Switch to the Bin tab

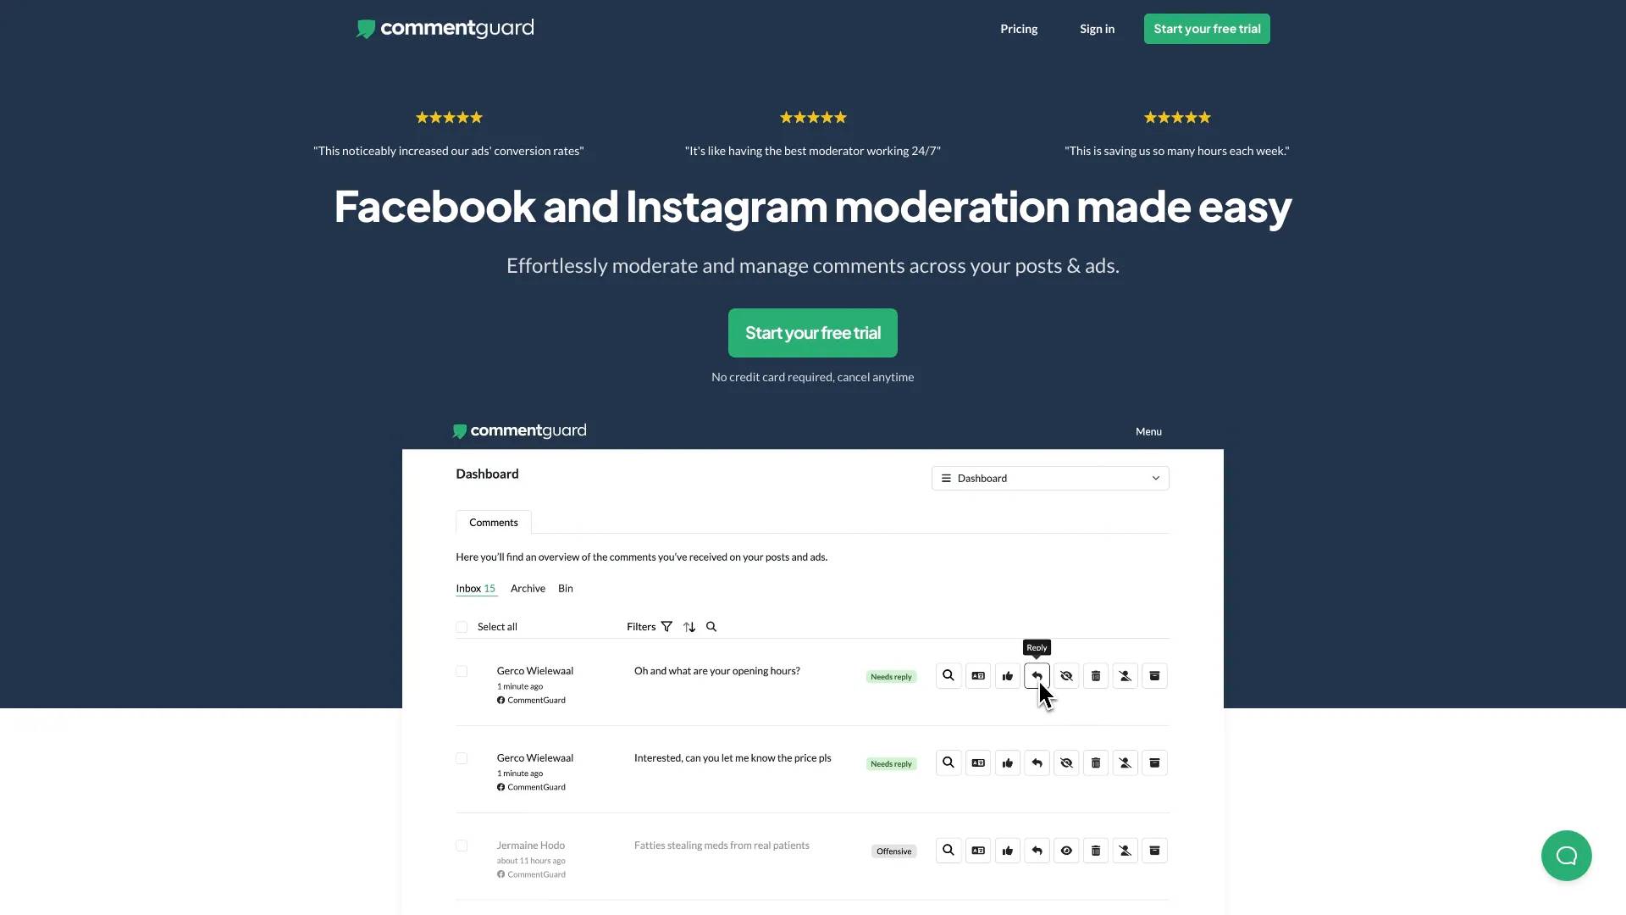(x=565, y=588)
